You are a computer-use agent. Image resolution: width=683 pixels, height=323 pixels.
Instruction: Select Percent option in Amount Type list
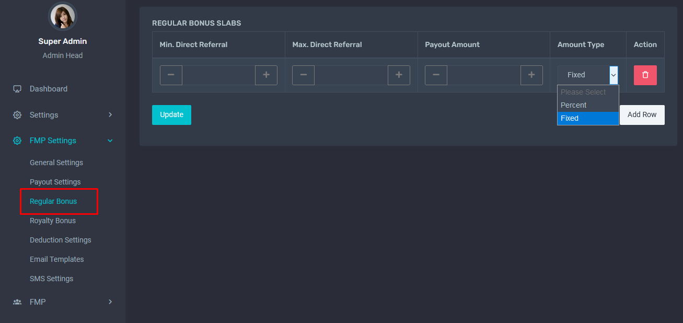tap(574, 105)
